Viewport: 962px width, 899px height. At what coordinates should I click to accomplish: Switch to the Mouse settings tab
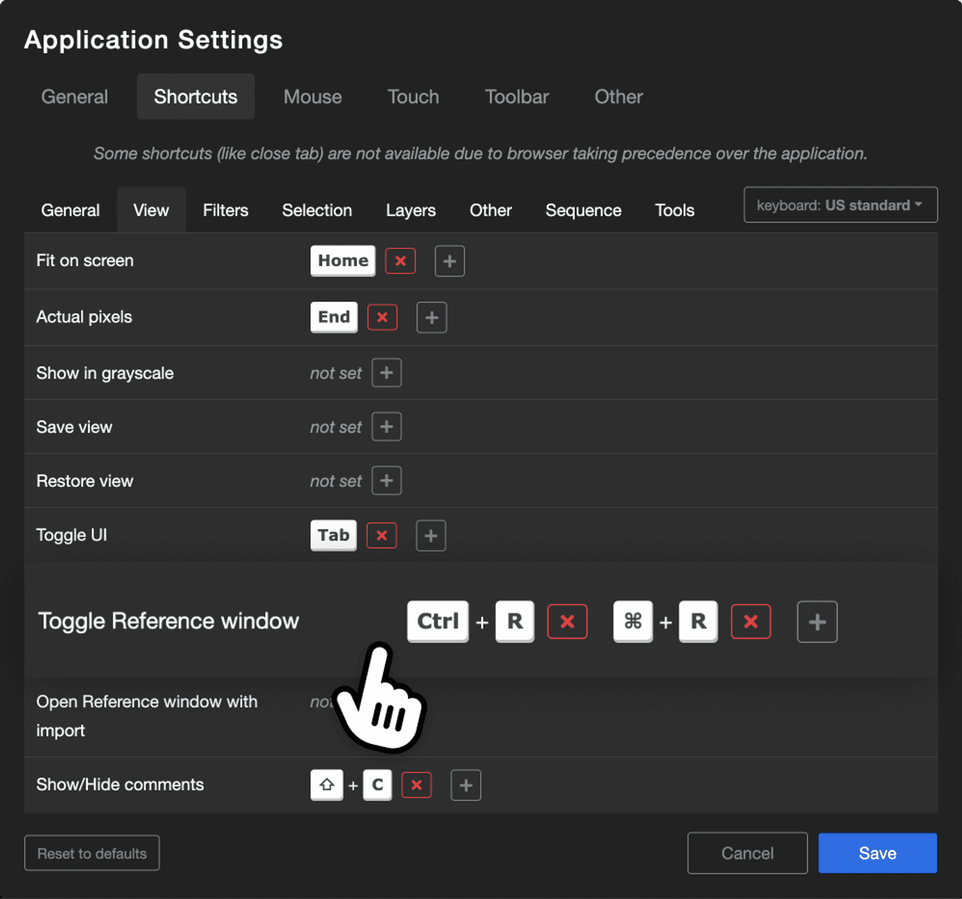[313, 97]
